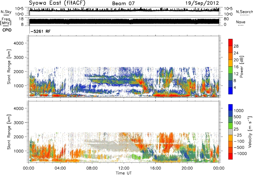Select the light green 12–16 dB Power segment
The image size is (253, 175).
231,70
